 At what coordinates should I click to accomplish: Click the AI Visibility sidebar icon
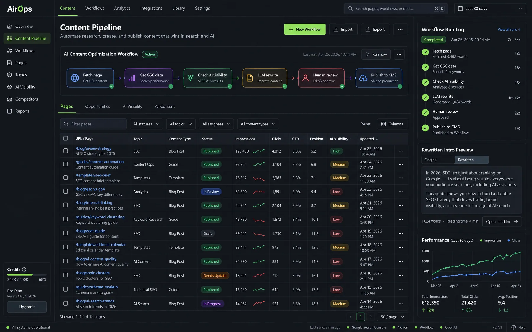click(x=9, y=87)
